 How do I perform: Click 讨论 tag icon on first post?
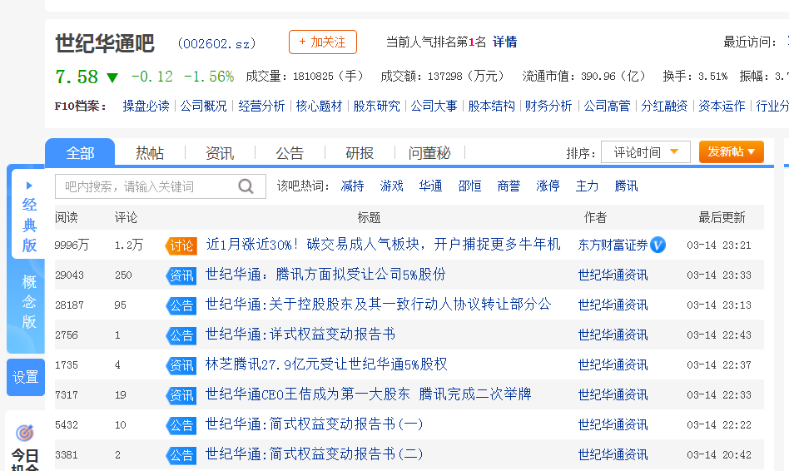tap(181, 245)
